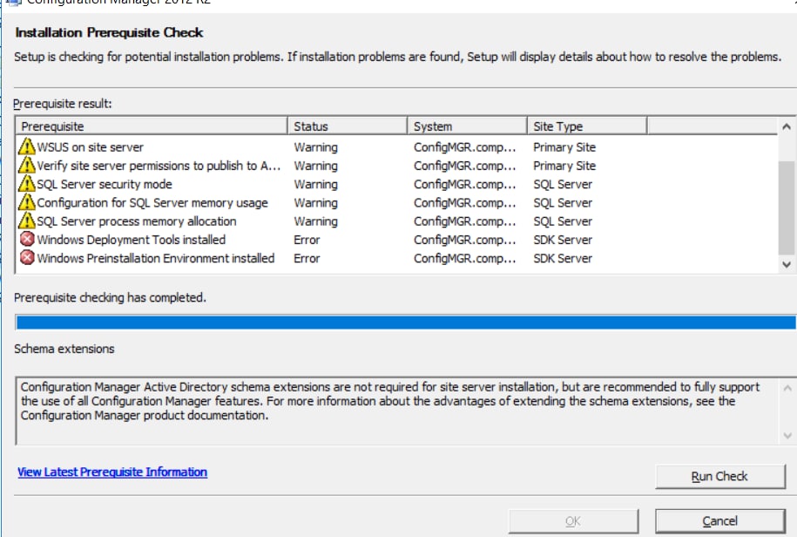Click warning icon for SQL Server security mode

[x=26, y=184]
